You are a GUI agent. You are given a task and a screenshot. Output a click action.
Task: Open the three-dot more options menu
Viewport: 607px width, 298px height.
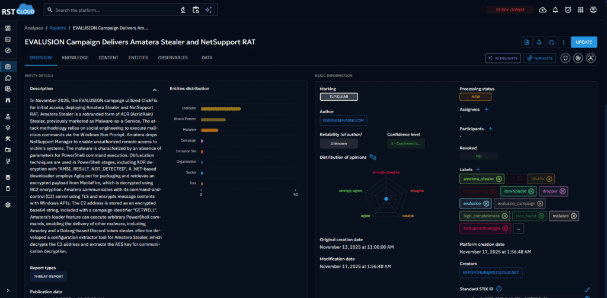(x=563, y=42)
